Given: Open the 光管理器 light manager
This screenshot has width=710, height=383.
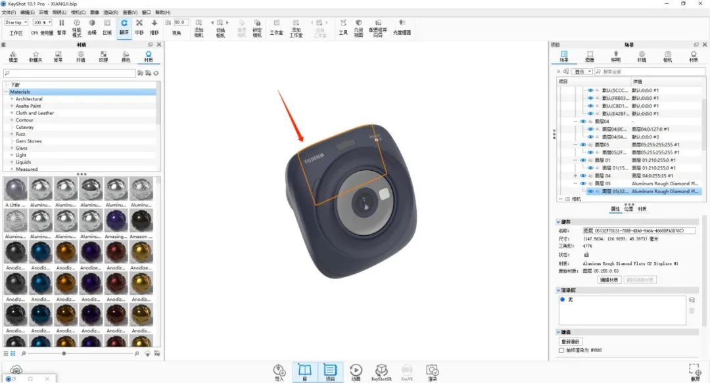Looking at the screenshot, I should (402, 27).
